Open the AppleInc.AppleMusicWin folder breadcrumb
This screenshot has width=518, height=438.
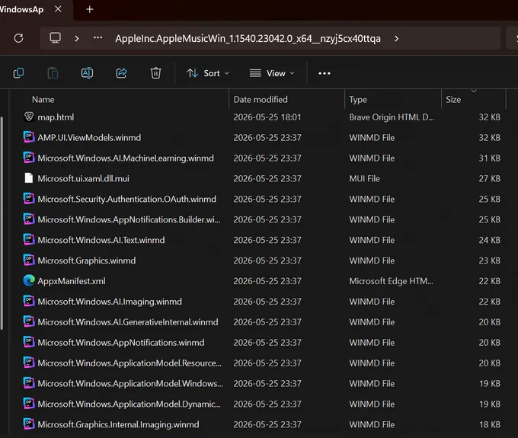click(x=248, y=39)
